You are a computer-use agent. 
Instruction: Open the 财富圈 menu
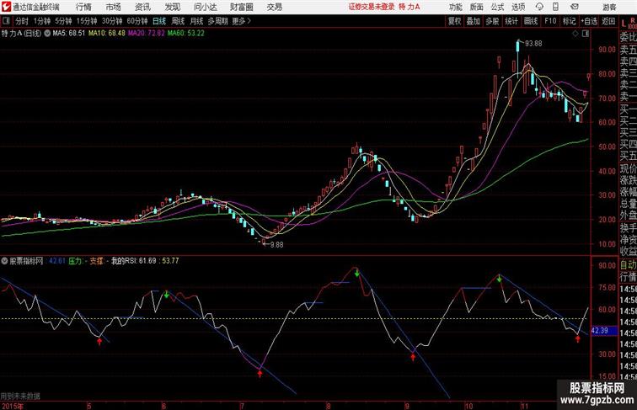click(x=241, y=7)
